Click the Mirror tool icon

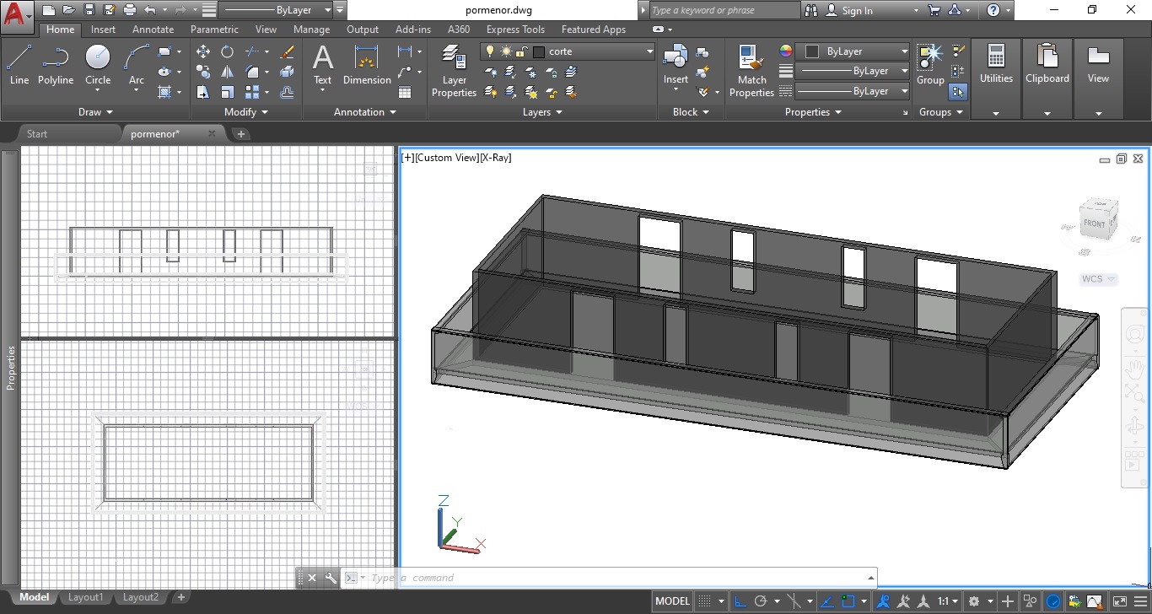point(228,72)
